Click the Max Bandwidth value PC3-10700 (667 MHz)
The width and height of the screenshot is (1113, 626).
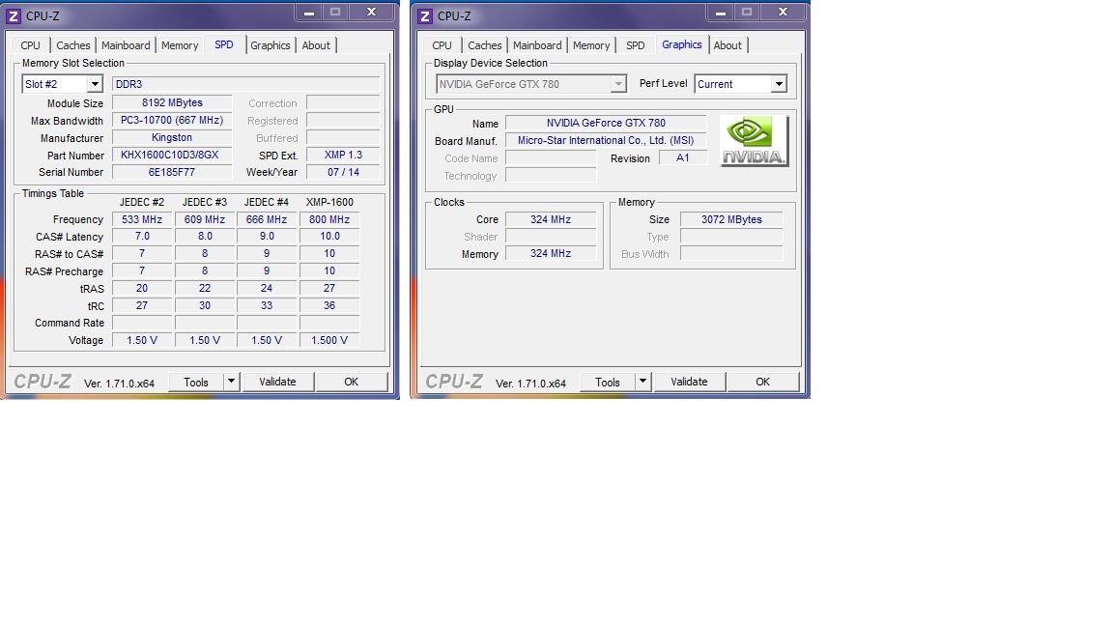click(x=172, y=120)
